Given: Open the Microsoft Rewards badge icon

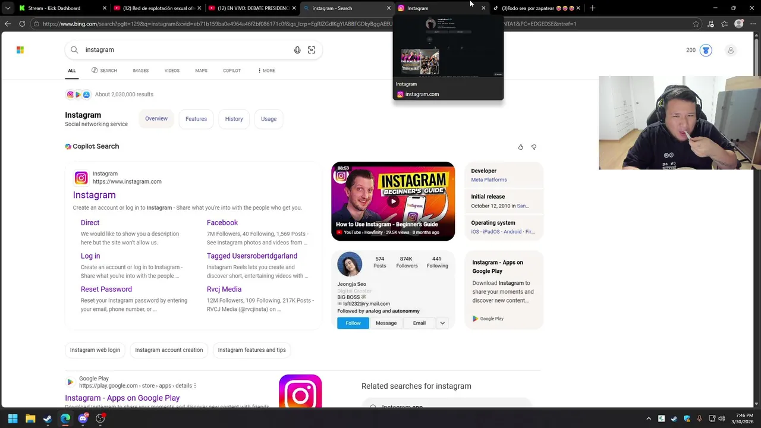Looking at the screenshot, I should (706, 50).
